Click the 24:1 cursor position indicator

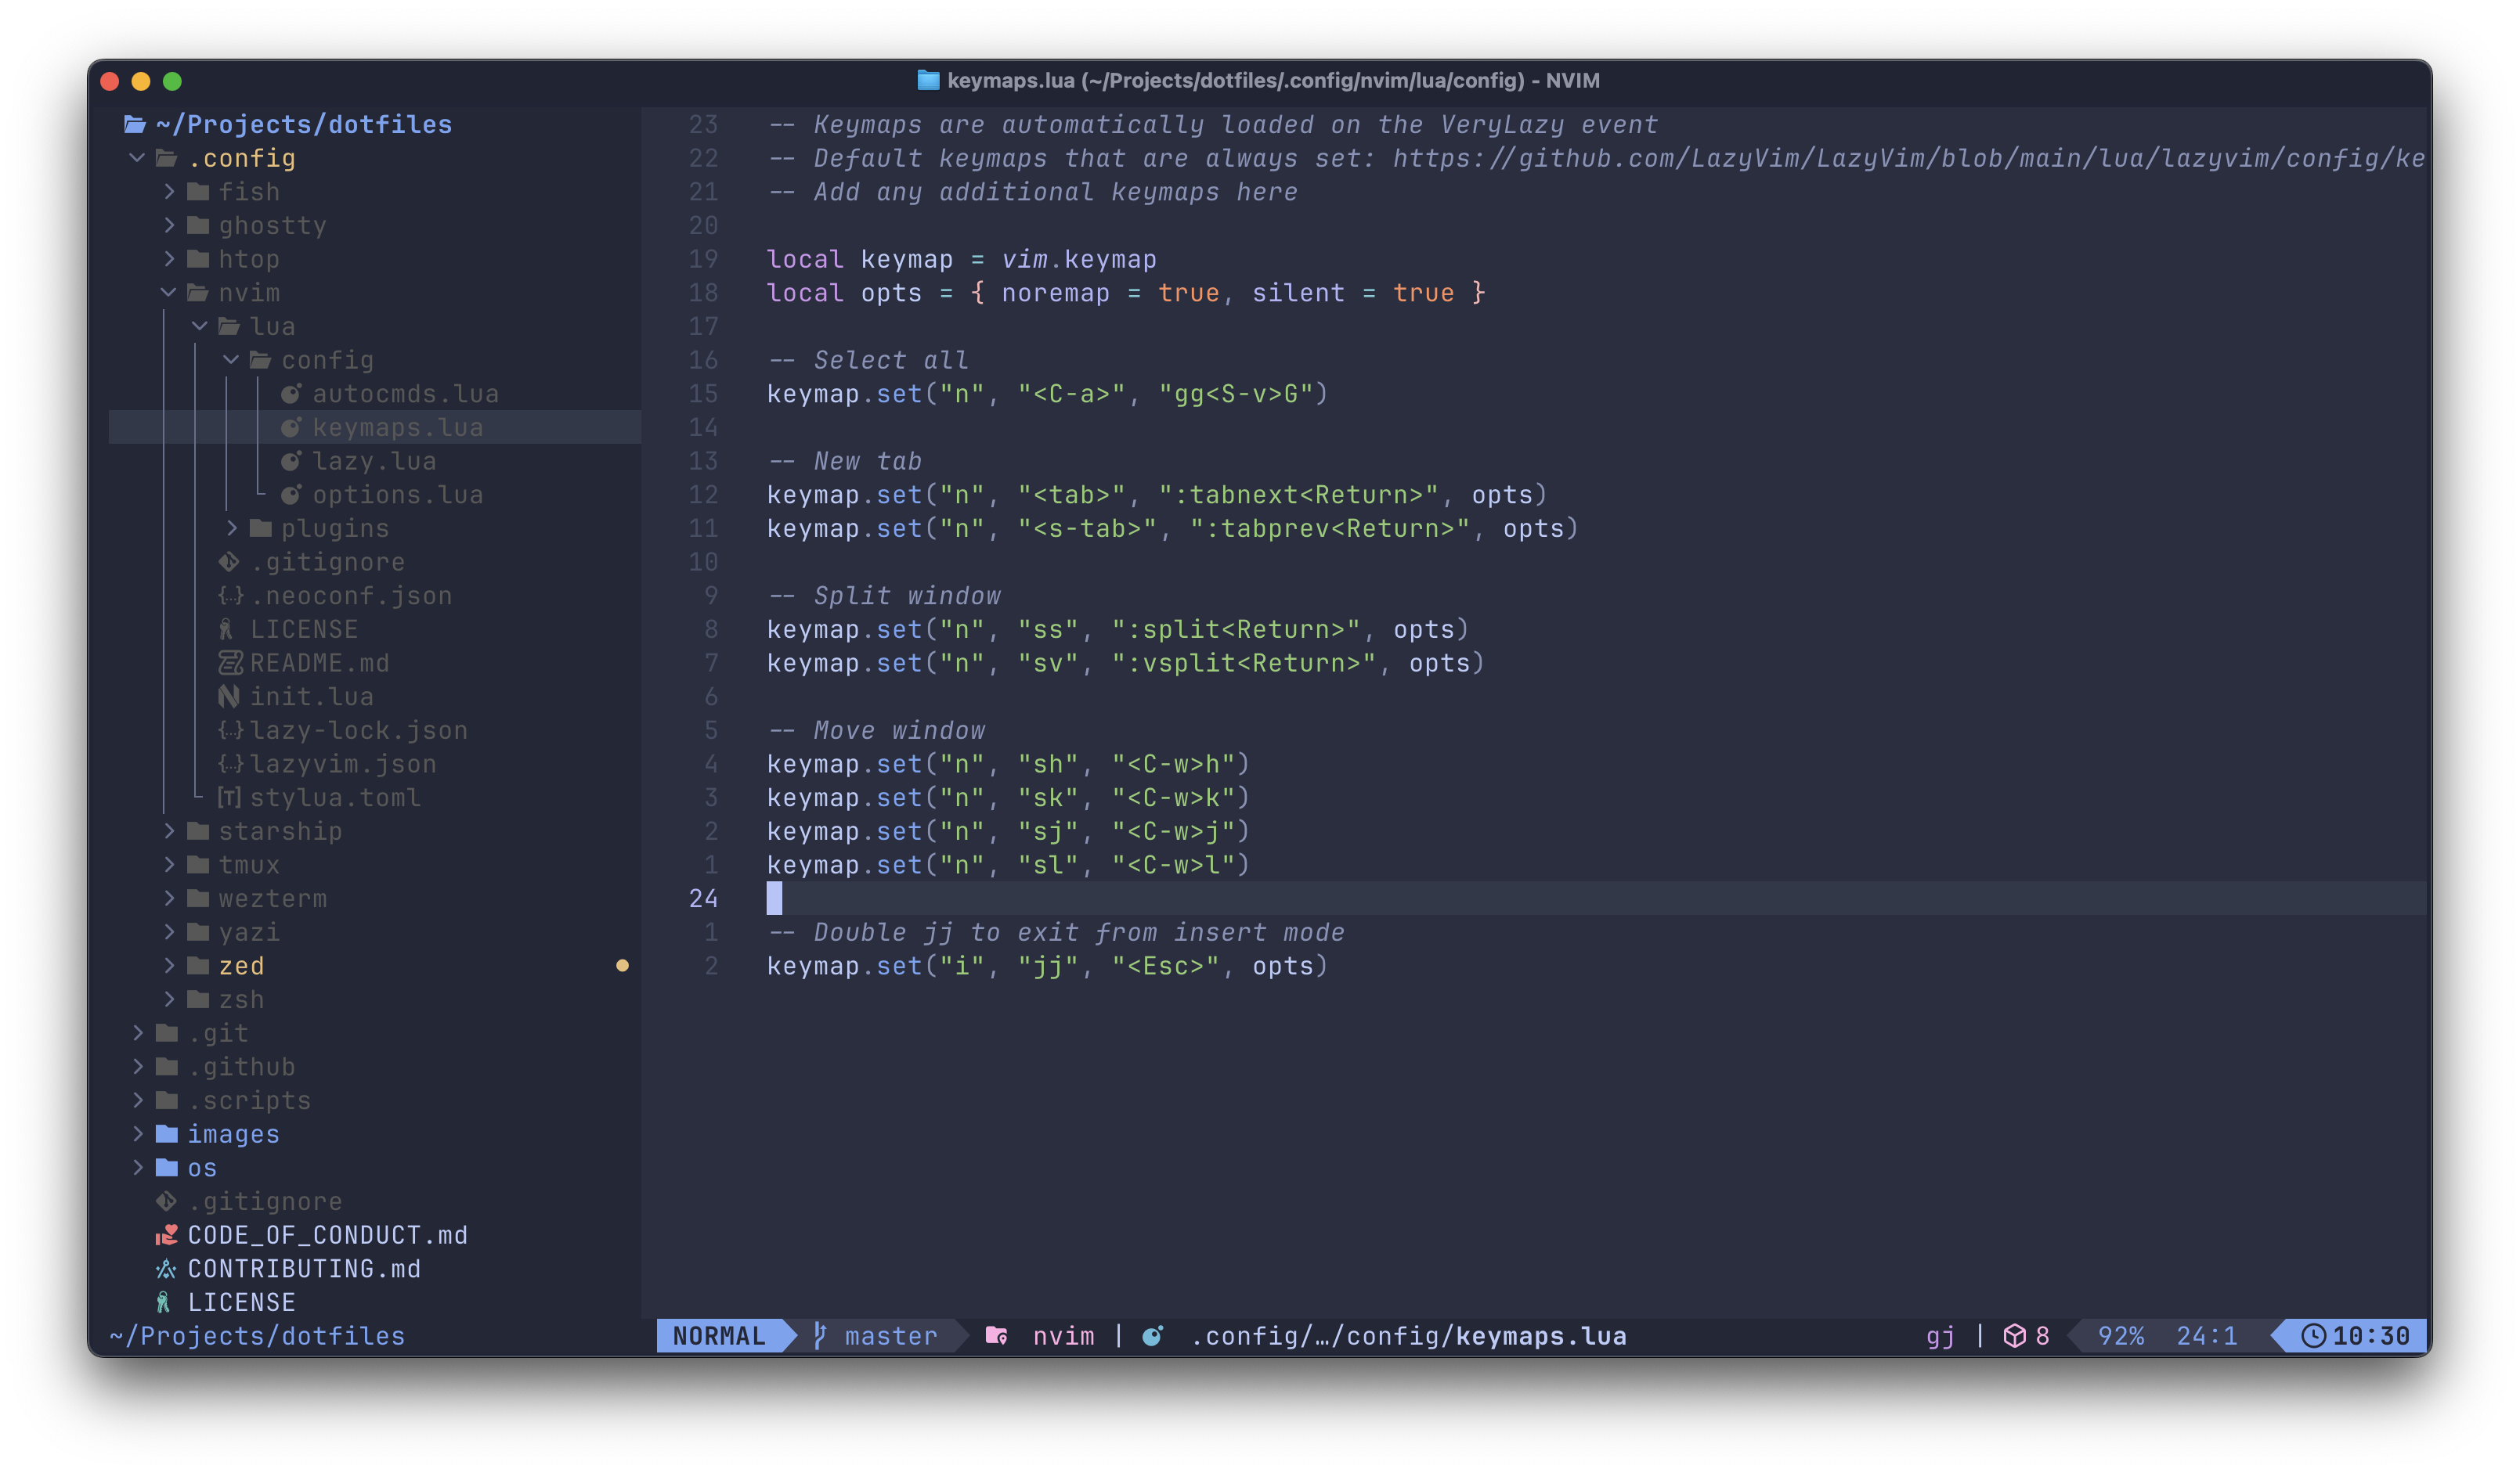[x=2206, y=1335]
